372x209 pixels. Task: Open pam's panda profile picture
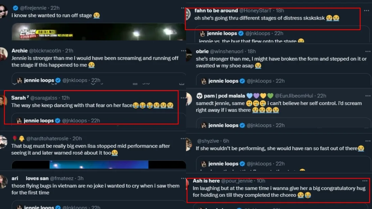pyautogui.click(x=189, y=99)
